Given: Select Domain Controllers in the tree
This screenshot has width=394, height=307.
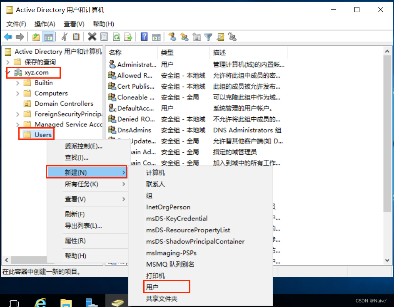Looking at the screenshot, I should click(x=64, y=104).
